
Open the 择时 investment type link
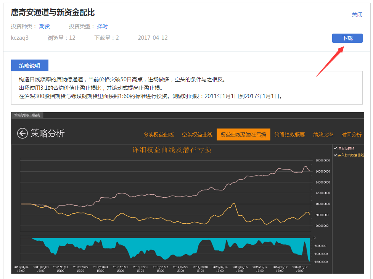click(103, 26)
